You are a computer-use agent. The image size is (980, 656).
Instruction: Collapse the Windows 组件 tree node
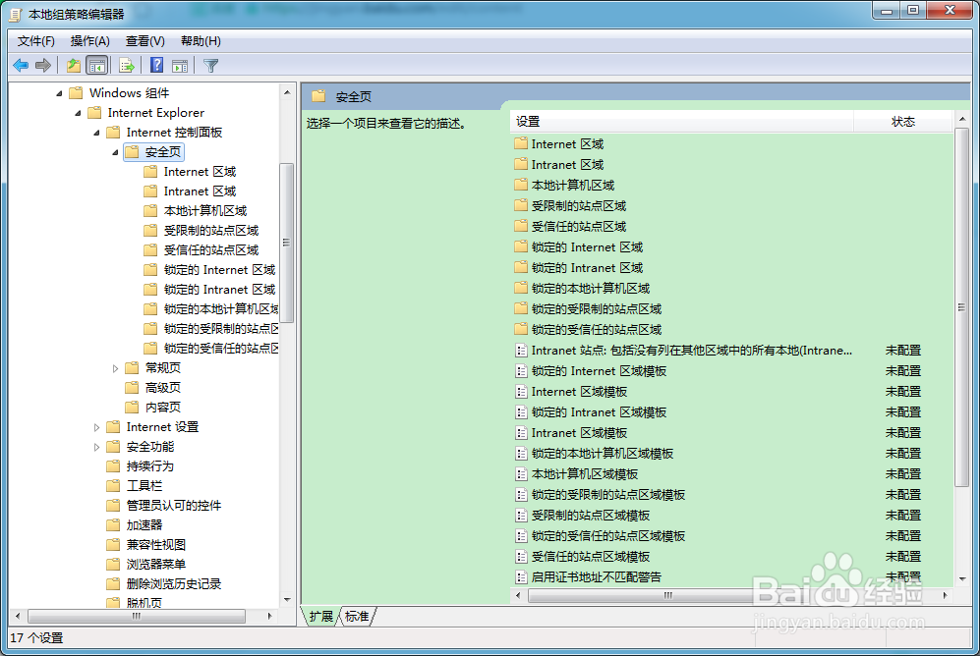point(59,93)
